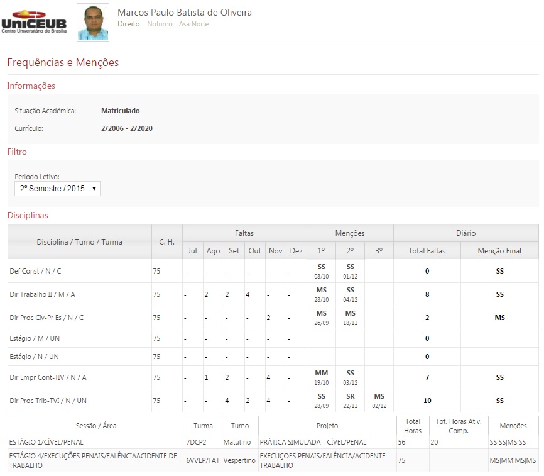
Task: Click the MM mention dated 19/10
Action: click(321, 374)
